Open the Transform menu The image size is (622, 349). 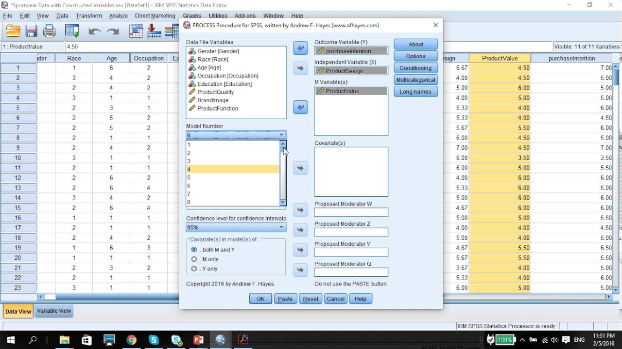[x=89, y=16]
